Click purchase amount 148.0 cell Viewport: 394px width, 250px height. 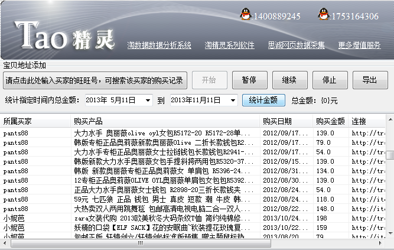tap(331, 209)
